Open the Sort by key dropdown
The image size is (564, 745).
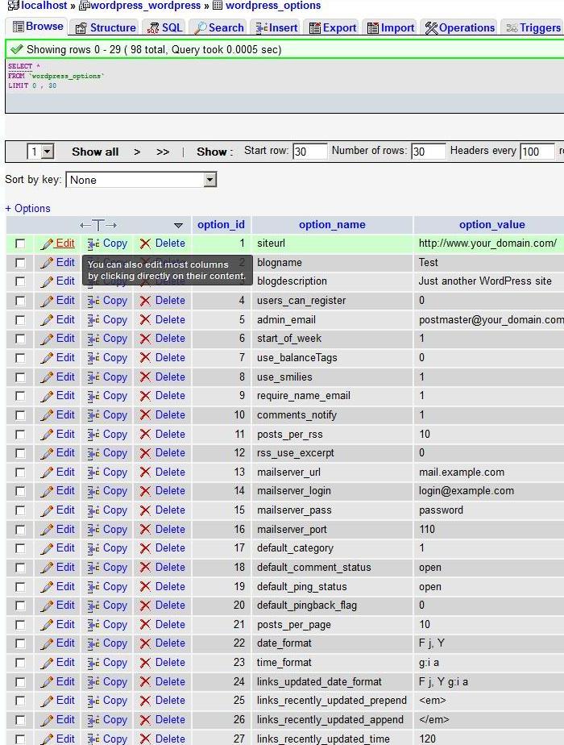click(x=141, y=180)
